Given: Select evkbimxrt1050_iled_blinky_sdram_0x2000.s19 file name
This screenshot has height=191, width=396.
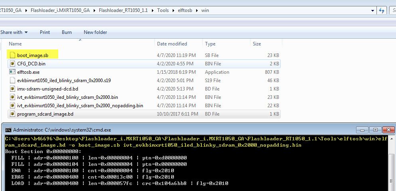Looking at the screenshot, I should [64, 80].
